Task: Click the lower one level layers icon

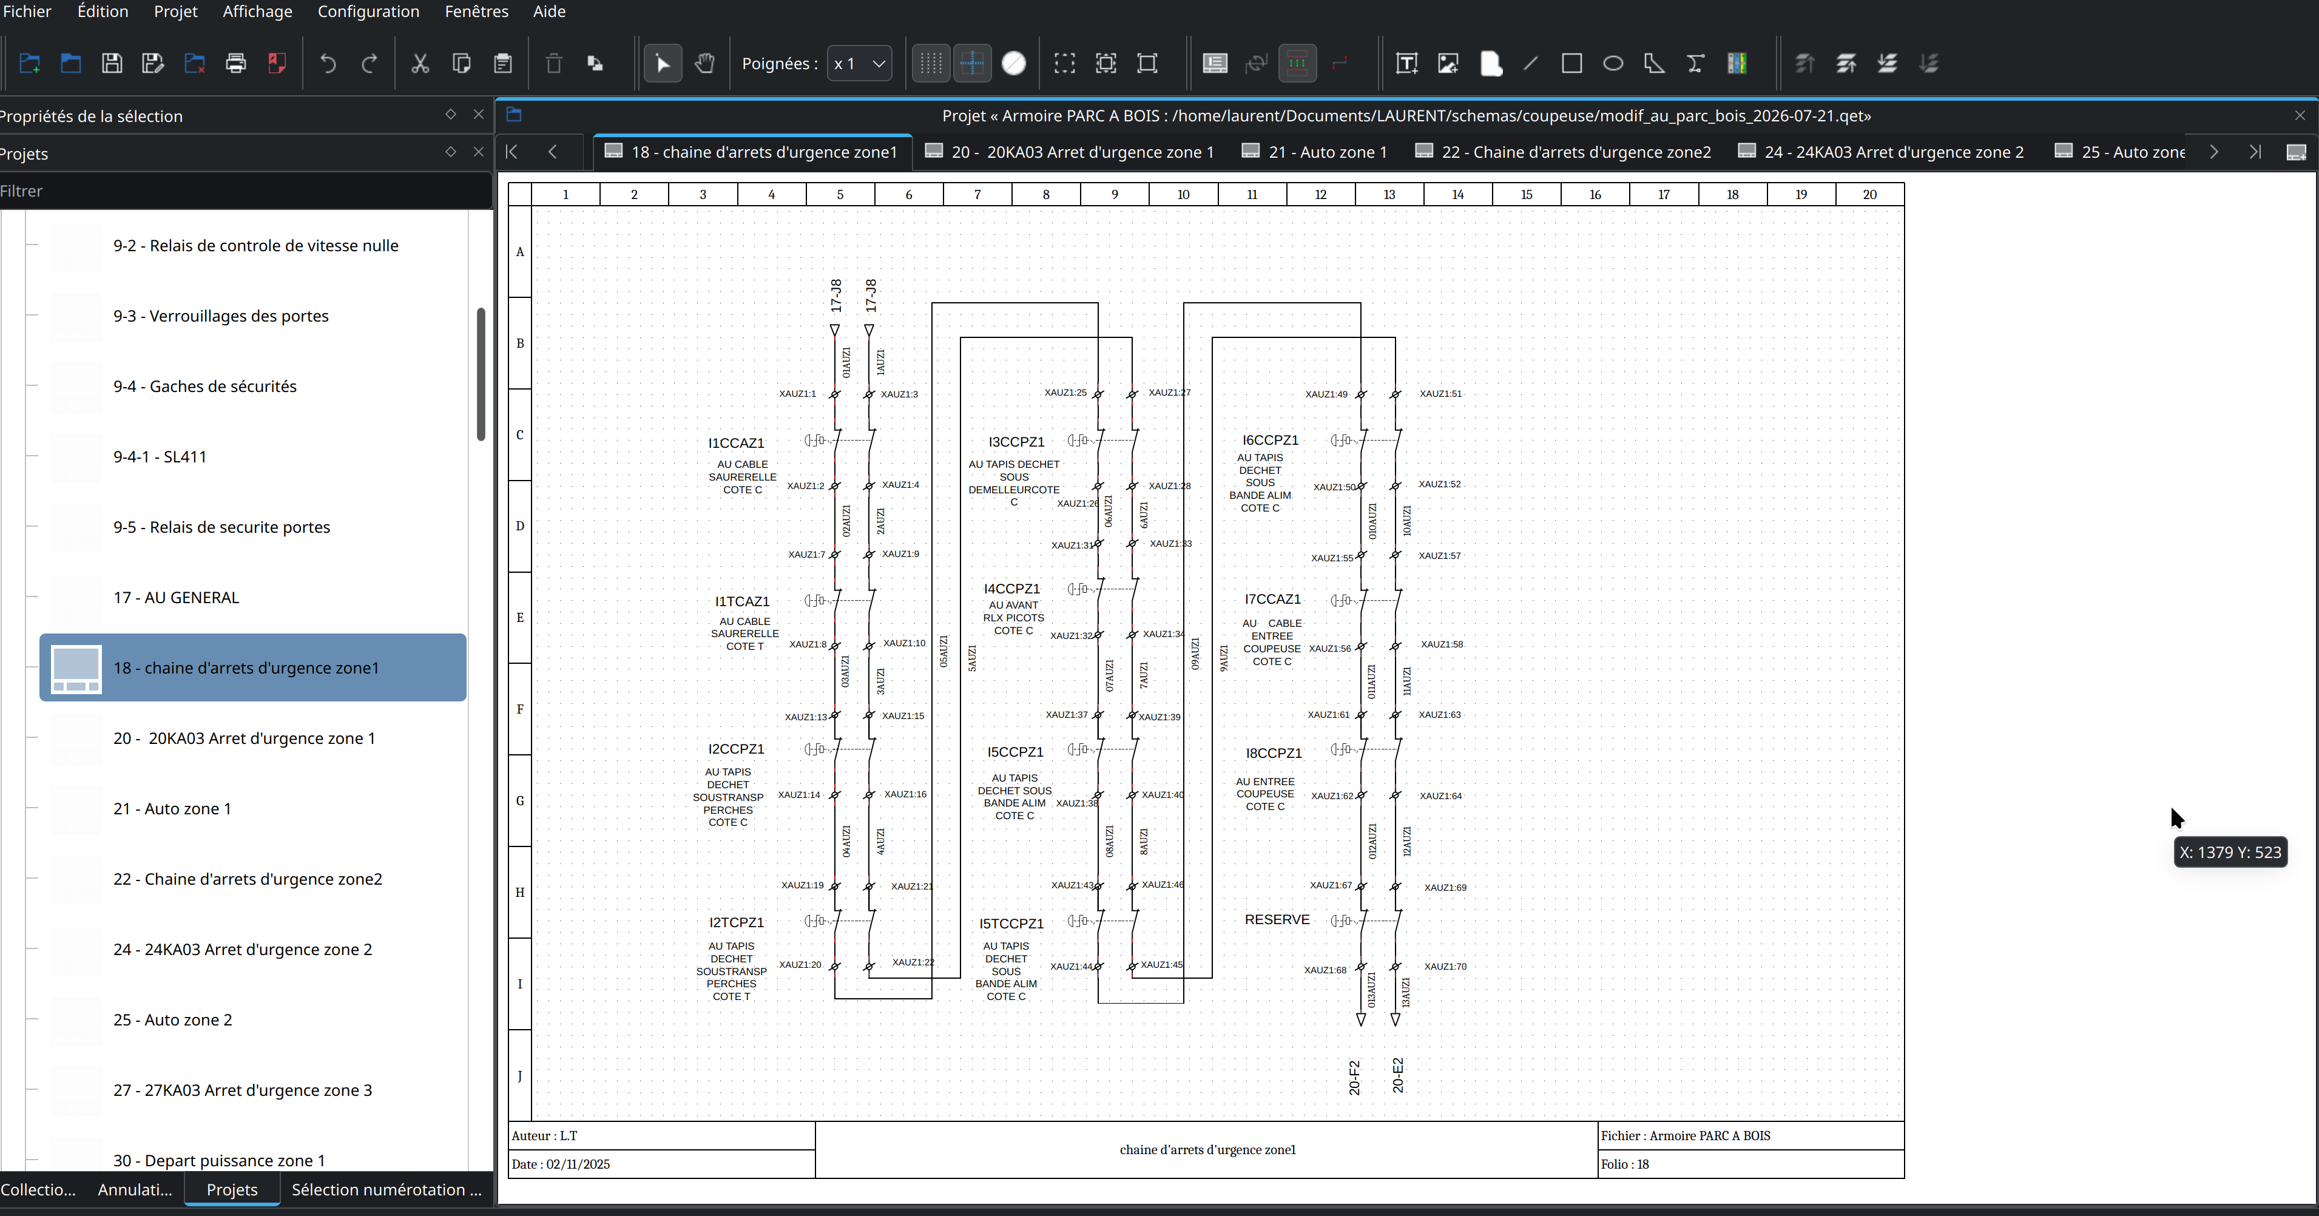Action: [1888, 63]
